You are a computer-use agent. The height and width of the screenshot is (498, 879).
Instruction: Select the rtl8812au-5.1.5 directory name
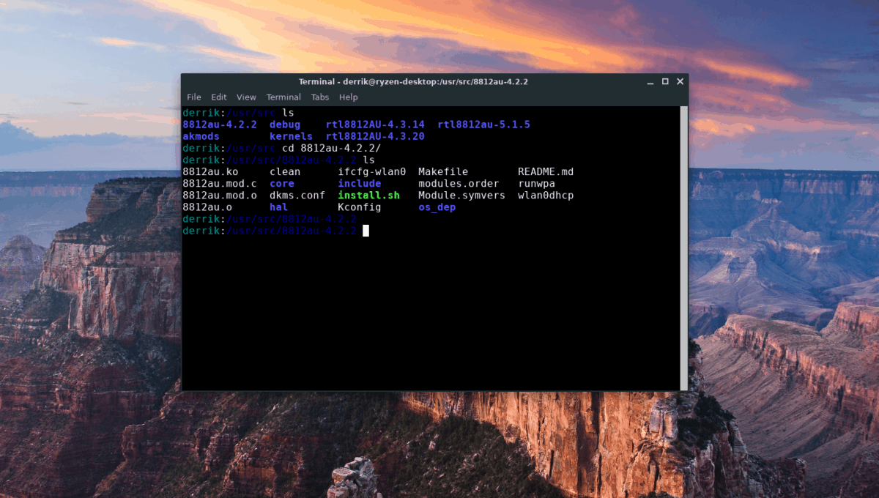tap(483, 124)
